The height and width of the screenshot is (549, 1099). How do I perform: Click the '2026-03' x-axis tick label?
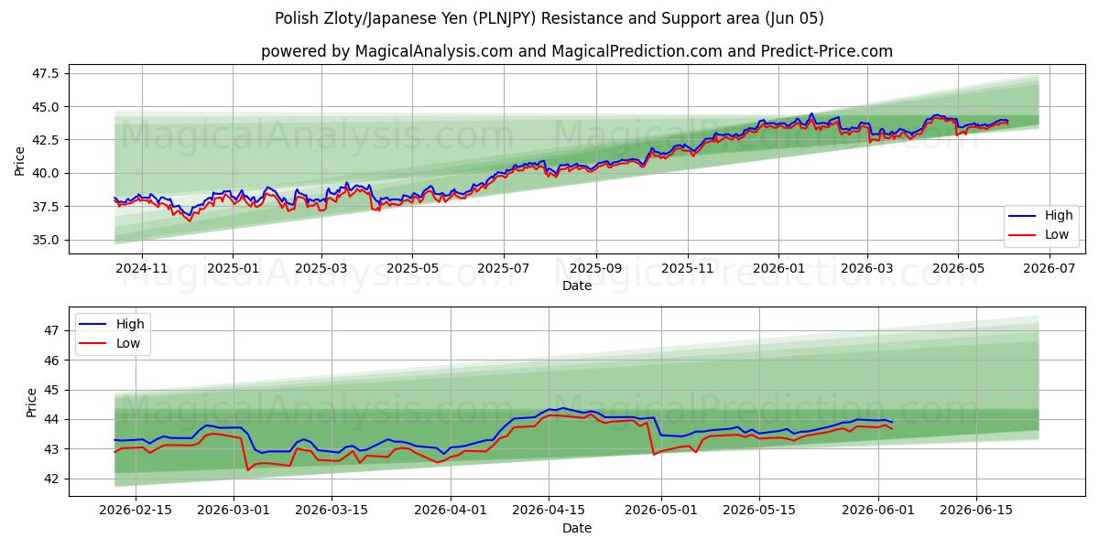pos(867,267)
